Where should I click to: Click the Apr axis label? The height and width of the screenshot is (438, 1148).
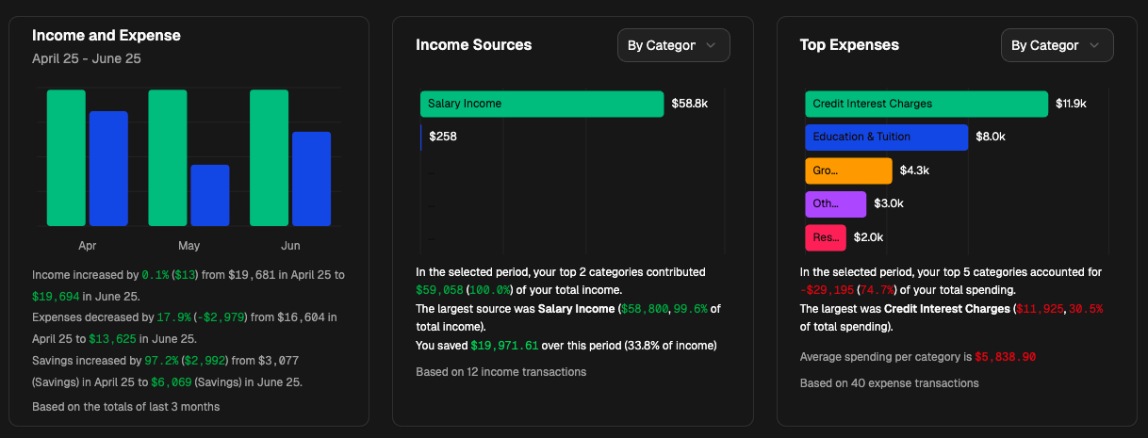(x=88, y=246)
